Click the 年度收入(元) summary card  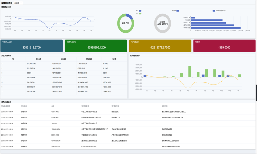pos(32,46)
